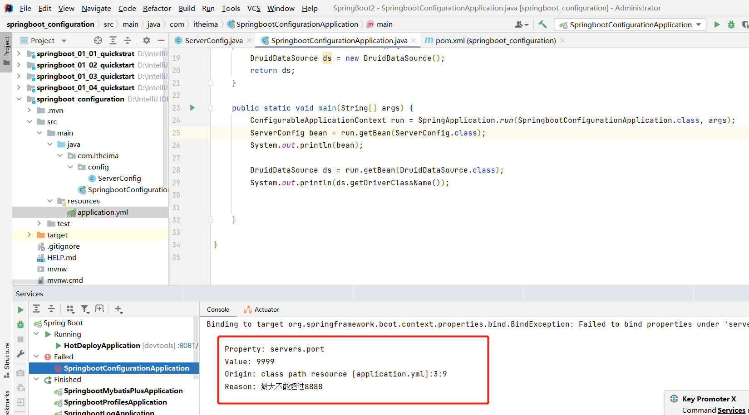Open Project panel settings gear
The image size is (749, 415).
pyautogui.click(x=147, y=40)
